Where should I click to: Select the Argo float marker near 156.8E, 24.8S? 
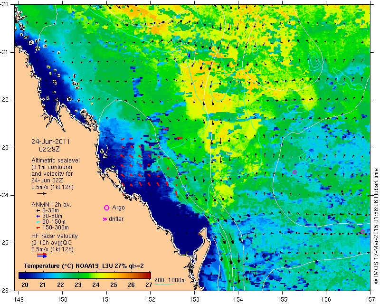click(x=362, y=231)
